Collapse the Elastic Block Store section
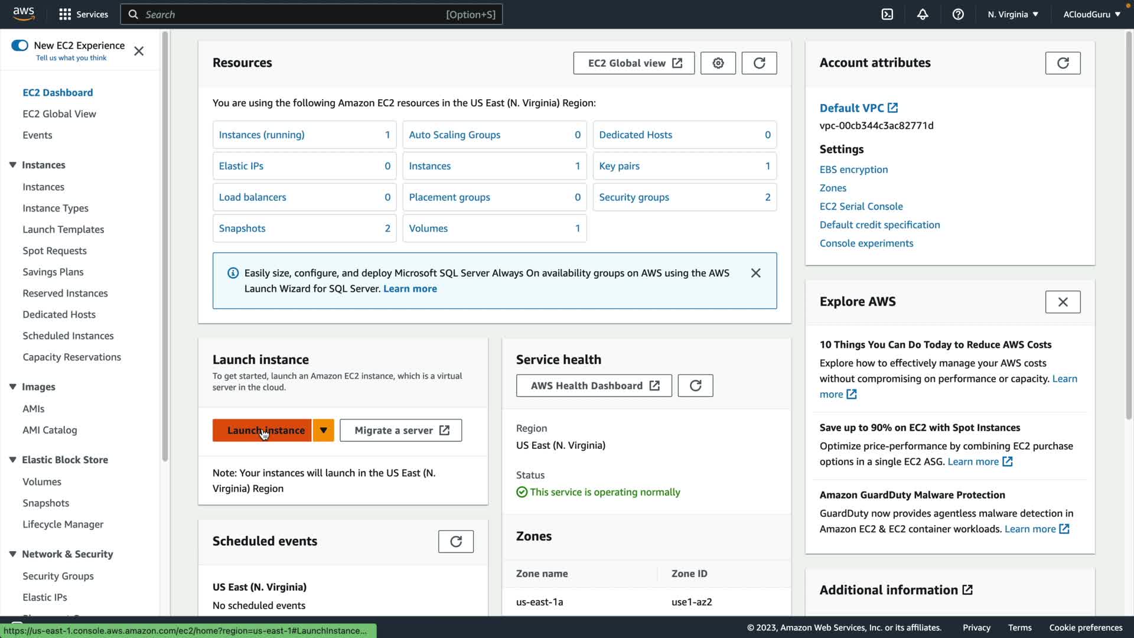 (12, 460)
